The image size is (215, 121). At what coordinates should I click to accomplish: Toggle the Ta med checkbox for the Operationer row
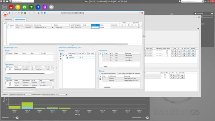tap(10, 69)
